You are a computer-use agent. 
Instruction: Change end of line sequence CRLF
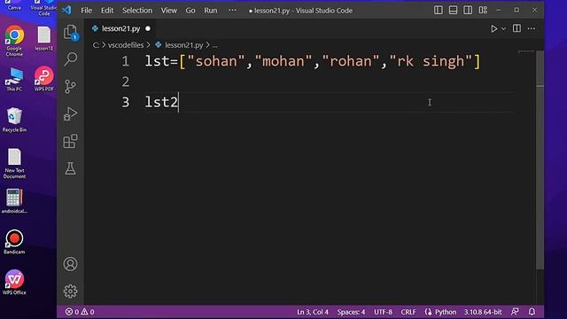click(x=408, y=312)
